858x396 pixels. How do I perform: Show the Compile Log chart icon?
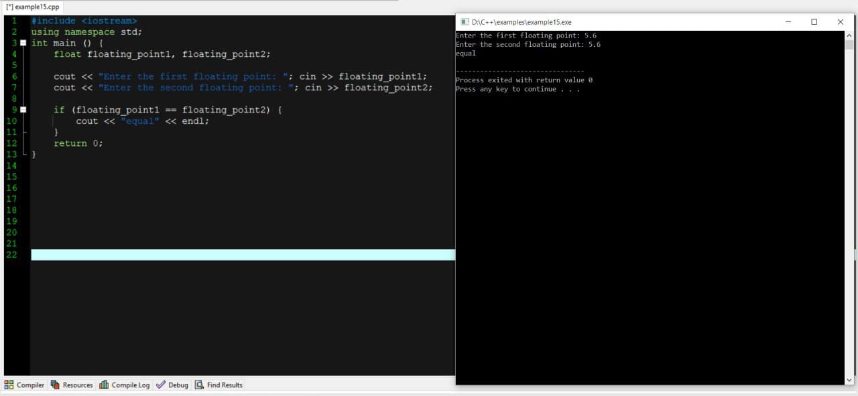tap(104, 385)
